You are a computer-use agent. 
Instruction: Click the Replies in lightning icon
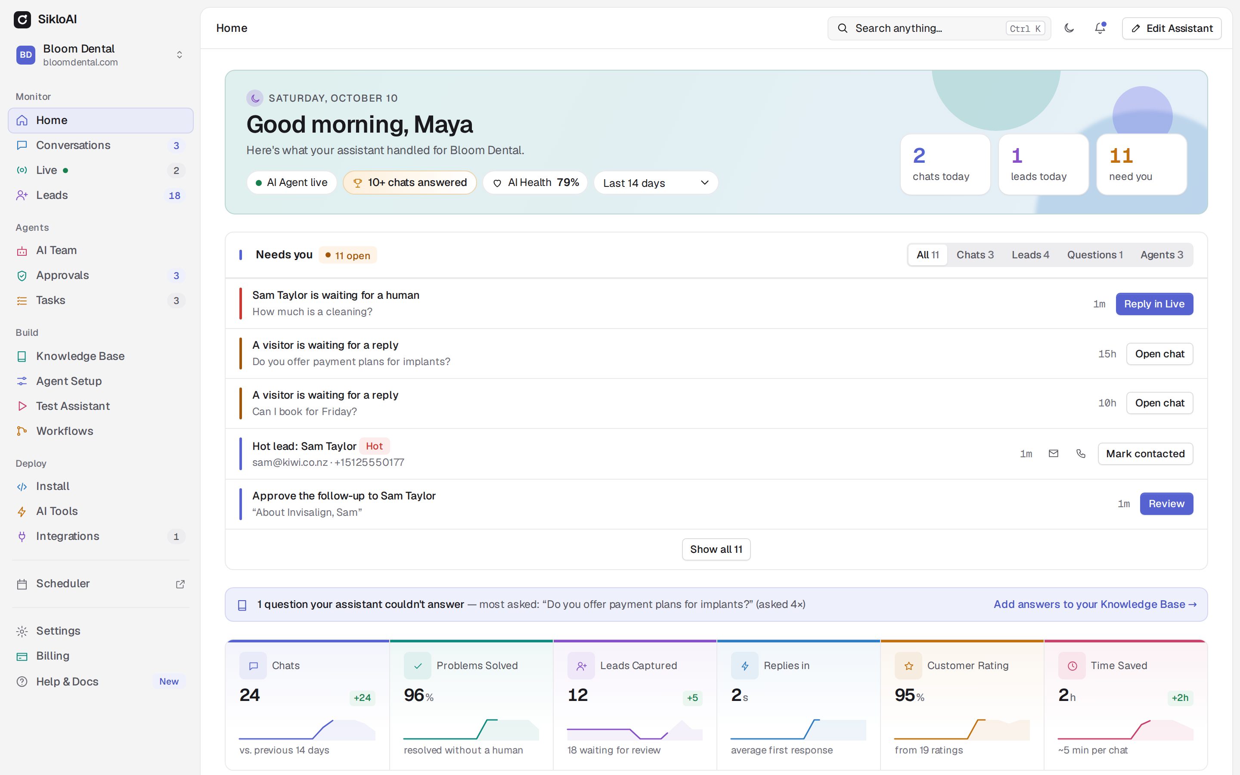(744, 666)
